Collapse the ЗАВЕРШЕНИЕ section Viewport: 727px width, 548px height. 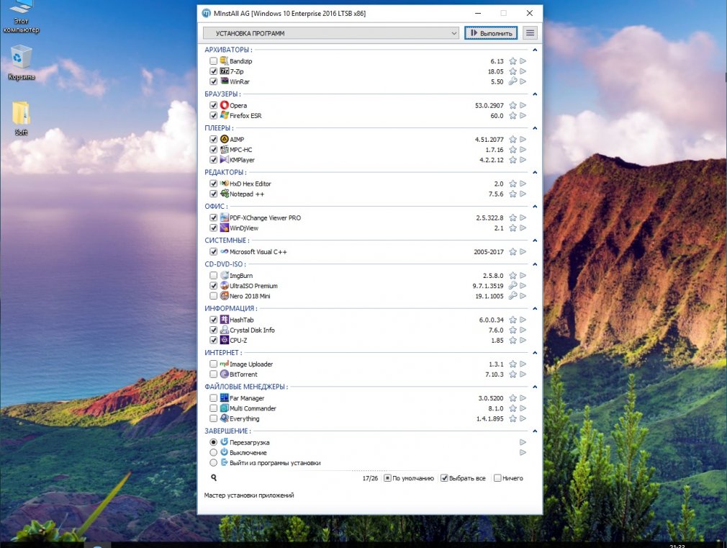(x=535, y=431)
